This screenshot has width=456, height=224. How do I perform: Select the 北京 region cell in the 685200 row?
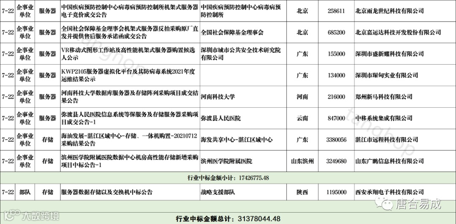[302, 33]
